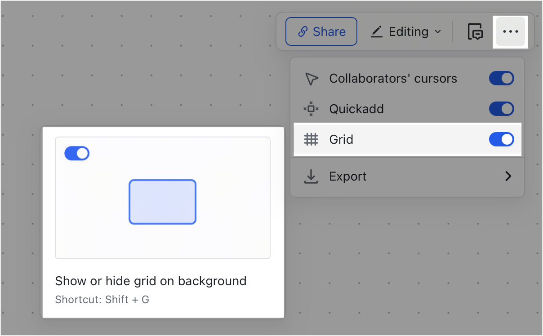The image size is (543, 336).
Task: Select the Export menu item
Action: [407, 177]
